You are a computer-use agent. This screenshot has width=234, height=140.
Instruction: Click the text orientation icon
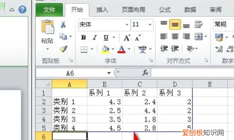click(190, 49)
